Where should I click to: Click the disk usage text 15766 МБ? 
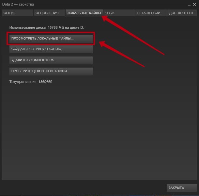[x=56, y=27]
